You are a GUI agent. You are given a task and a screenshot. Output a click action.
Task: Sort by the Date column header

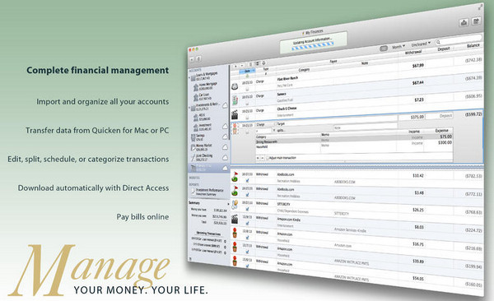click(247, 71)
